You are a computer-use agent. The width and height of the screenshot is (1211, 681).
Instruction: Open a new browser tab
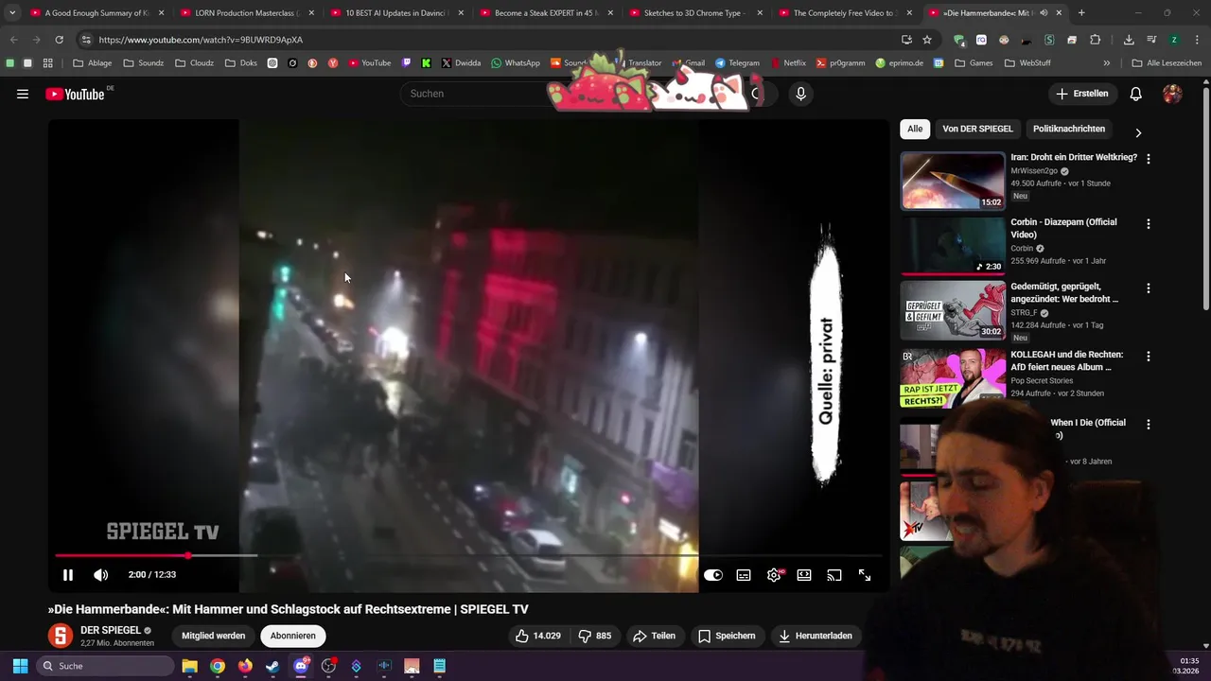[1081, 13]
